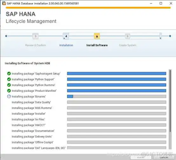Click 'Installing Software of System HDB' heading
The width and height of the screenshot is (176, 160).
[x=27, y=63]
